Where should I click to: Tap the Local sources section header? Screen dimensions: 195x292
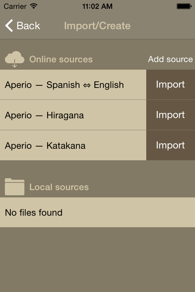click(x=59, y=187)
